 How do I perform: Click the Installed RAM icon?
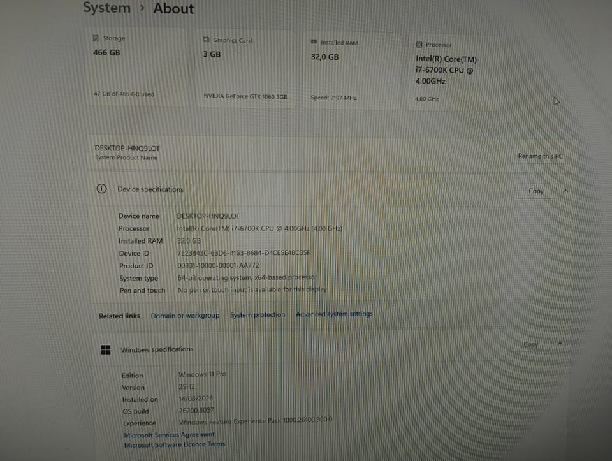point(314,42)
